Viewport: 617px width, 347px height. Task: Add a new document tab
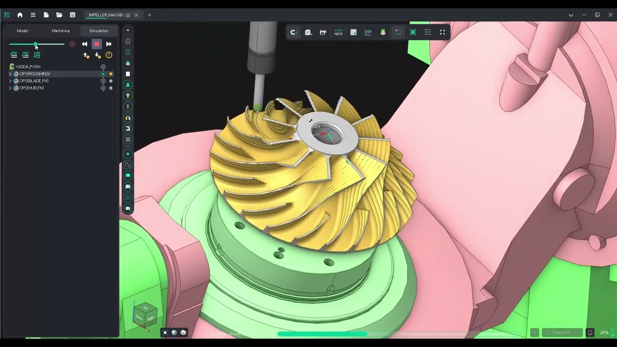(x=149, y=15)
